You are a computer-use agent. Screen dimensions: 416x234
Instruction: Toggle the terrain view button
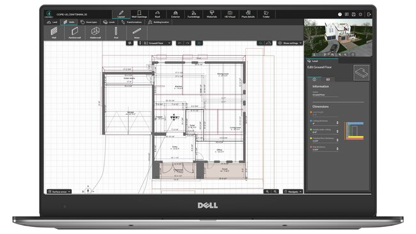pyautogui.click(x=269, y=43)
